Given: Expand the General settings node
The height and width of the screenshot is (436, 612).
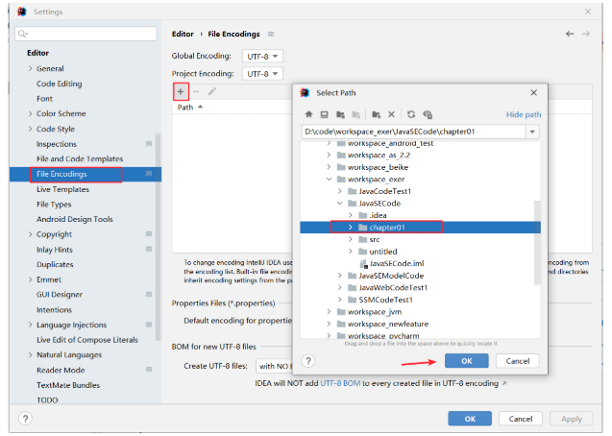Looking at the screenshot, I should pos(30,68).
